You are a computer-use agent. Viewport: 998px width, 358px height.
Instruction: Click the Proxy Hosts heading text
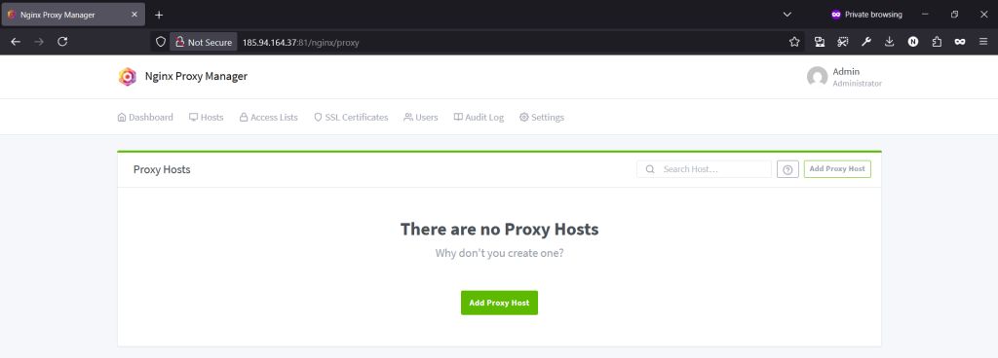(162, 169)
